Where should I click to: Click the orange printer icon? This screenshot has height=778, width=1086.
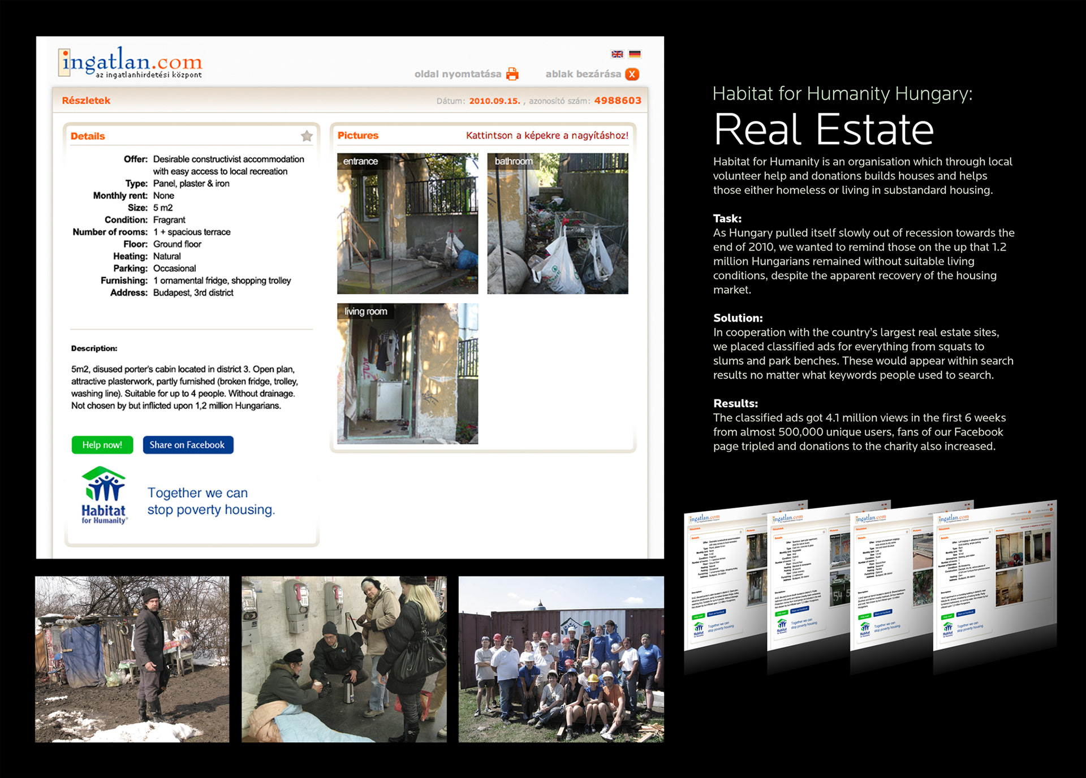click(512, 74)
